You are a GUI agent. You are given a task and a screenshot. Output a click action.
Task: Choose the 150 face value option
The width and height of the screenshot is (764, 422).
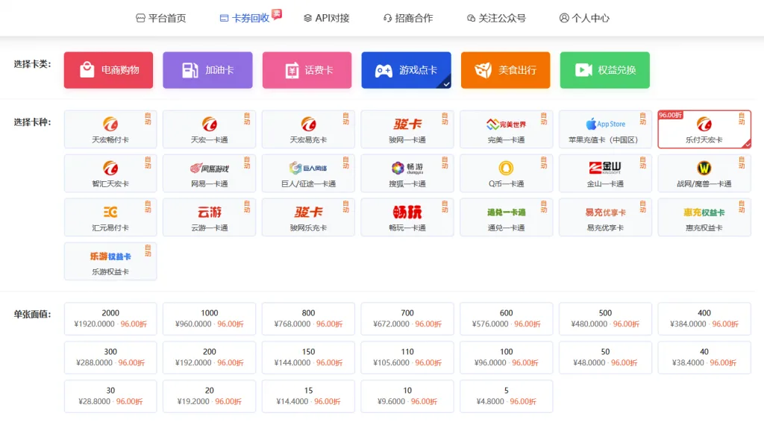coord(308,357)
